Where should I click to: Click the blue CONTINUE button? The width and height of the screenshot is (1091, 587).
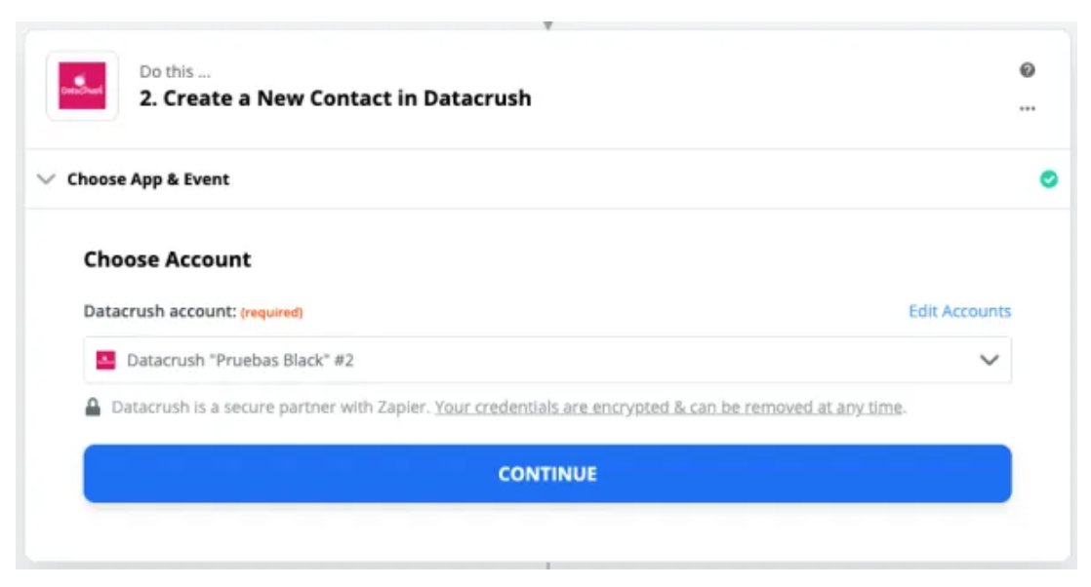[546, 474]
